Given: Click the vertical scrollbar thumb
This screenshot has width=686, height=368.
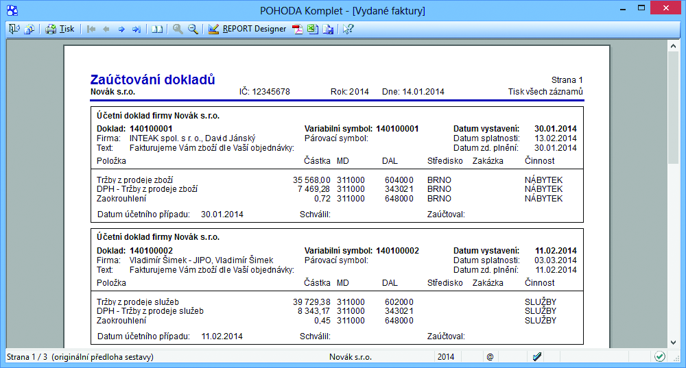Looking at the screenshot, I should coord(674,108).
